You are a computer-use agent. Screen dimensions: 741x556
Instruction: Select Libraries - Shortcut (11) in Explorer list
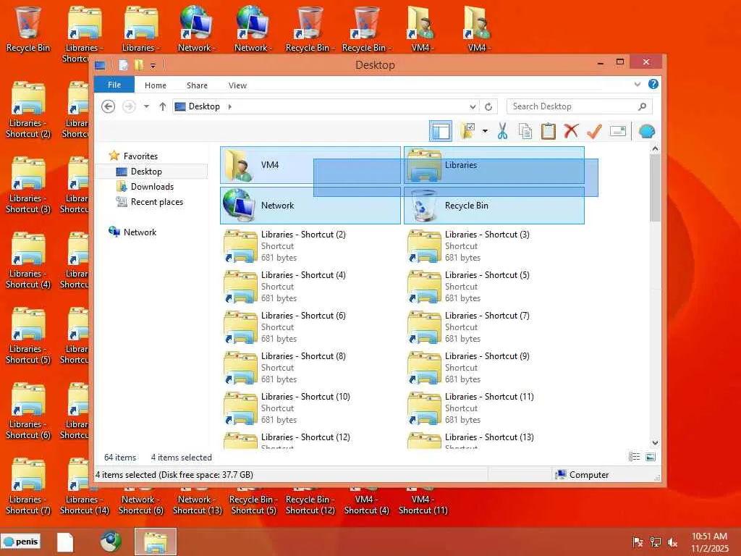[494, 408]
